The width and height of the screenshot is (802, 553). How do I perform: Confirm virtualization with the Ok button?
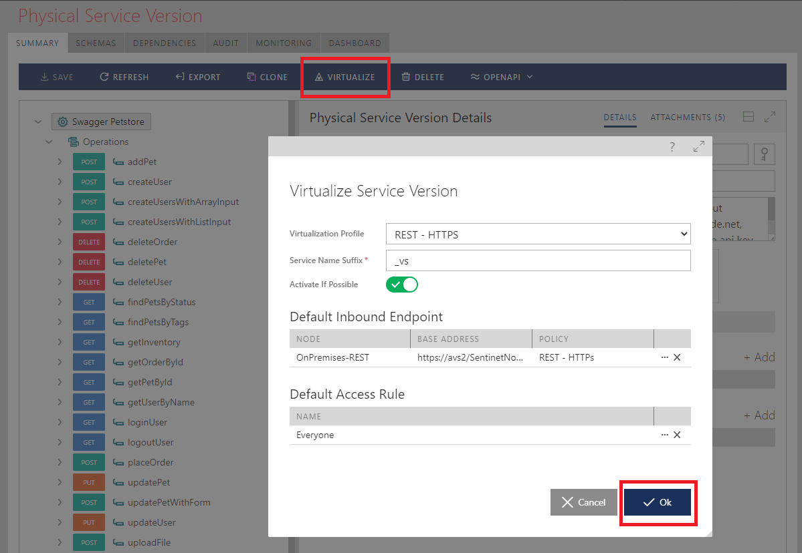pyautogui.click(x=658, y=502)
